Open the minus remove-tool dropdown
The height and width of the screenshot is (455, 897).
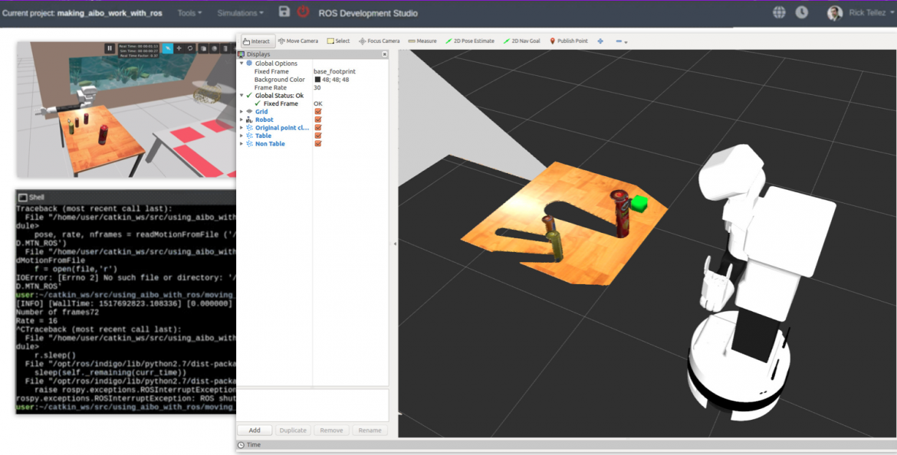(x=622, y=41)
